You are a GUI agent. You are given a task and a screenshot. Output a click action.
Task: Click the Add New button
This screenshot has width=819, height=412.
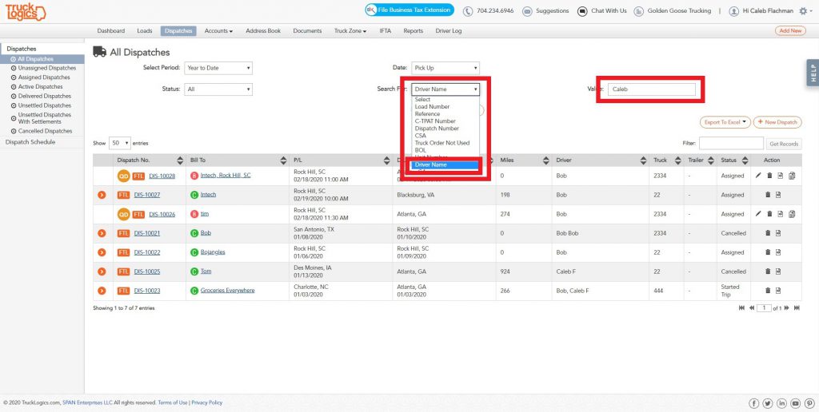click(x=789, y=31)
